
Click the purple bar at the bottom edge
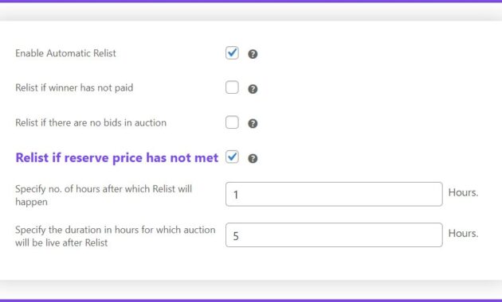tap(251, 300)
